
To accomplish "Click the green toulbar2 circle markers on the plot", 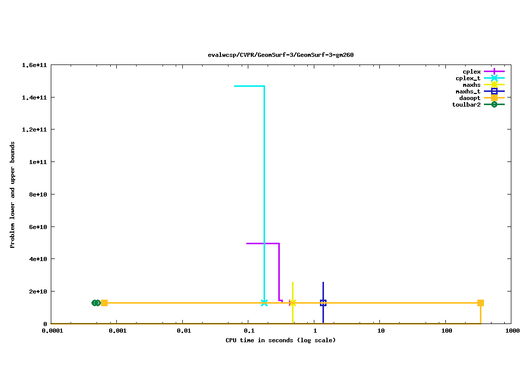I will click(x=95, y=303).
